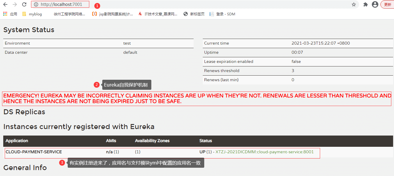
Task: Click the Application column header
Action: [17, 141]
